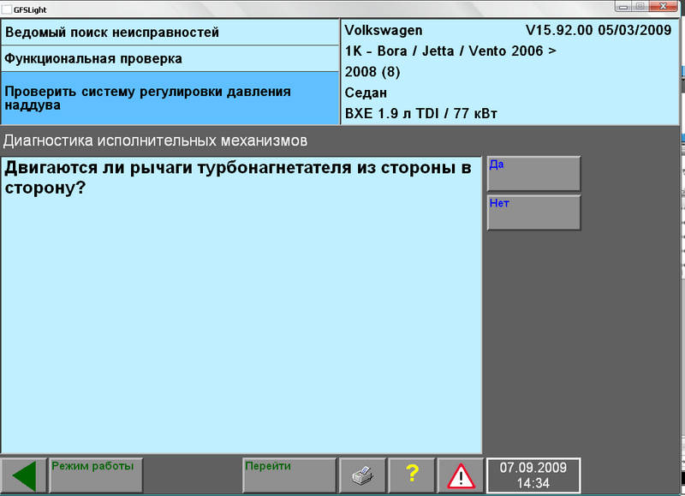Close the GFSLight window
The width and height of the screenshot is (685, 496).
click(663, 6)
